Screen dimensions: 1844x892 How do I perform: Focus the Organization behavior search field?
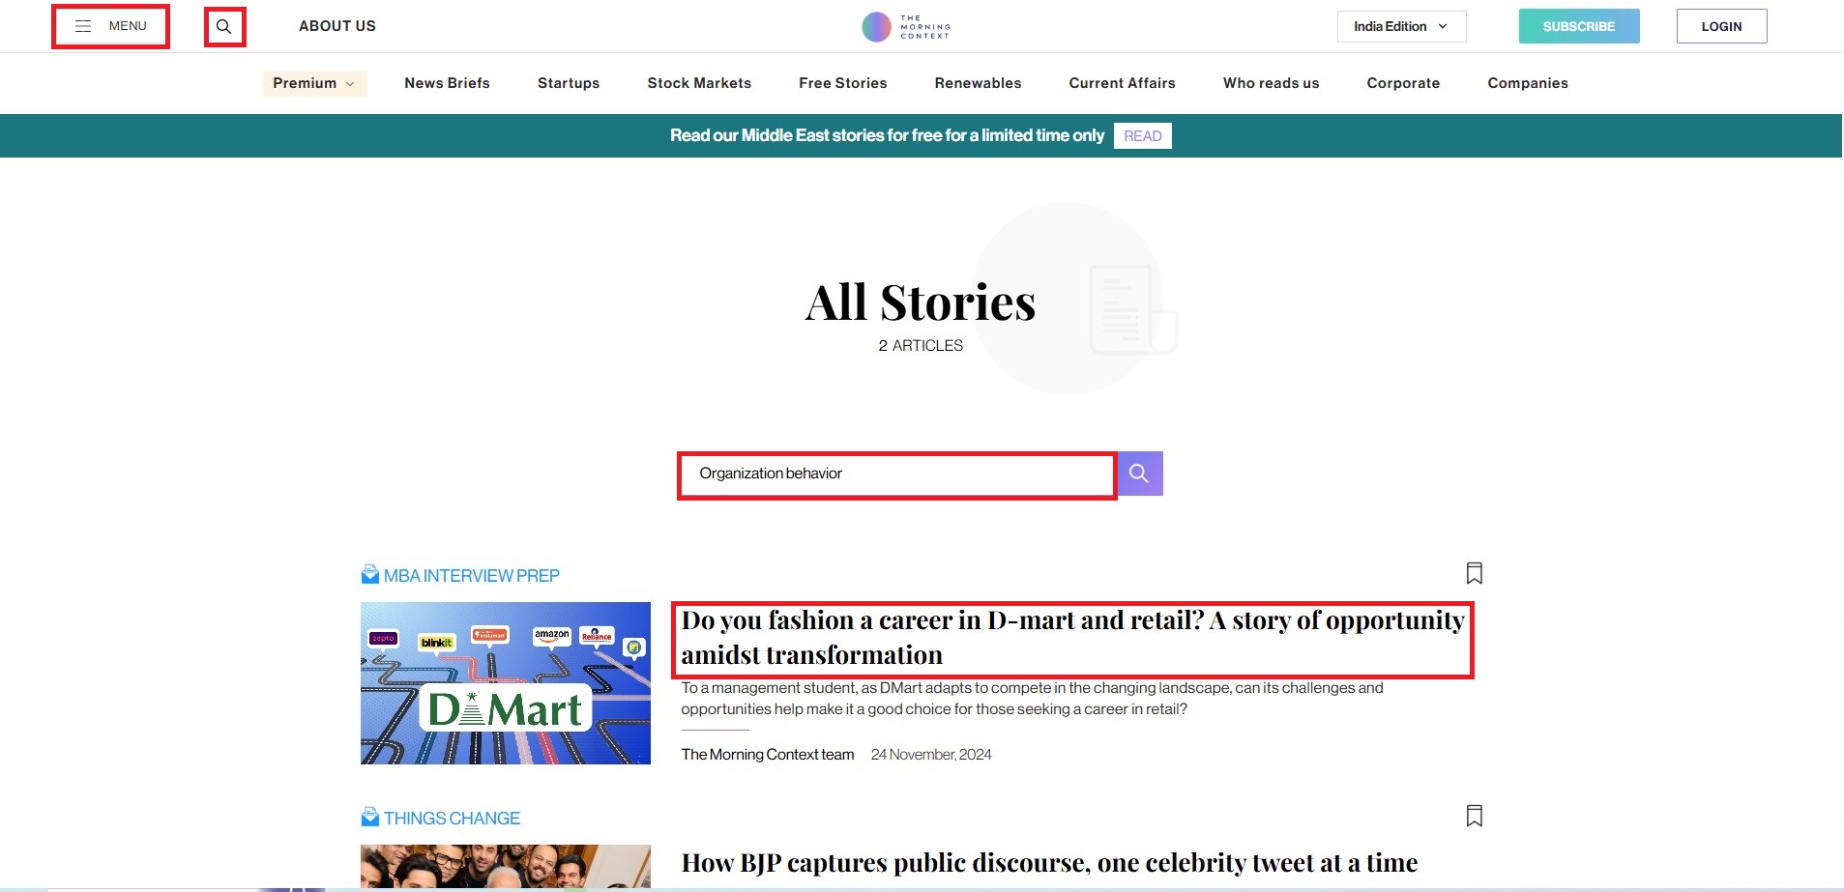click(x=896, y=475)
